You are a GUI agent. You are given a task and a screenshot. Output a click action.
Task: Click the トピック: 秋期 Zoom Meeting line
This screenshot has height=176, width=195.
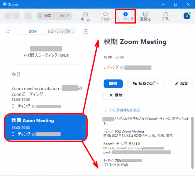(x=124, y=131)
